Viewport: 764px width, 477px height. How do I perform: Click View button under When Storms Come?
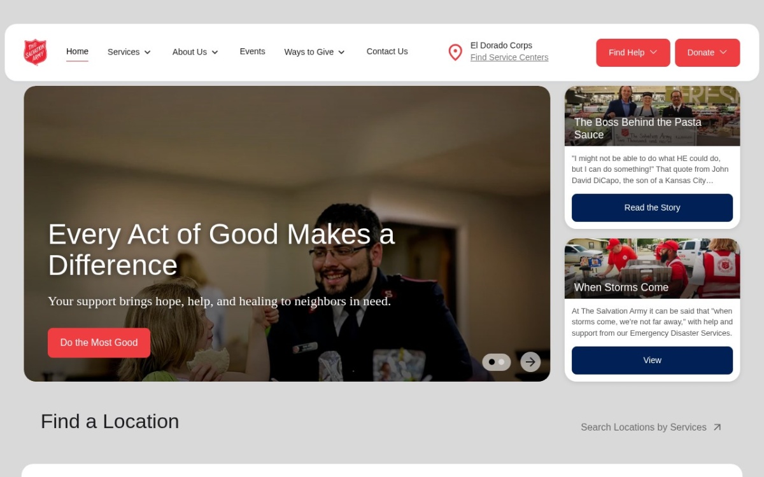(652, 361)
